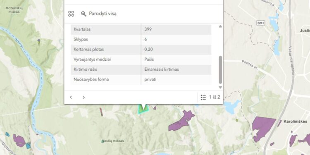This screenshot has height=155, width=310.
Task: Click the 5241 road shield
Action: click(261, 23)
